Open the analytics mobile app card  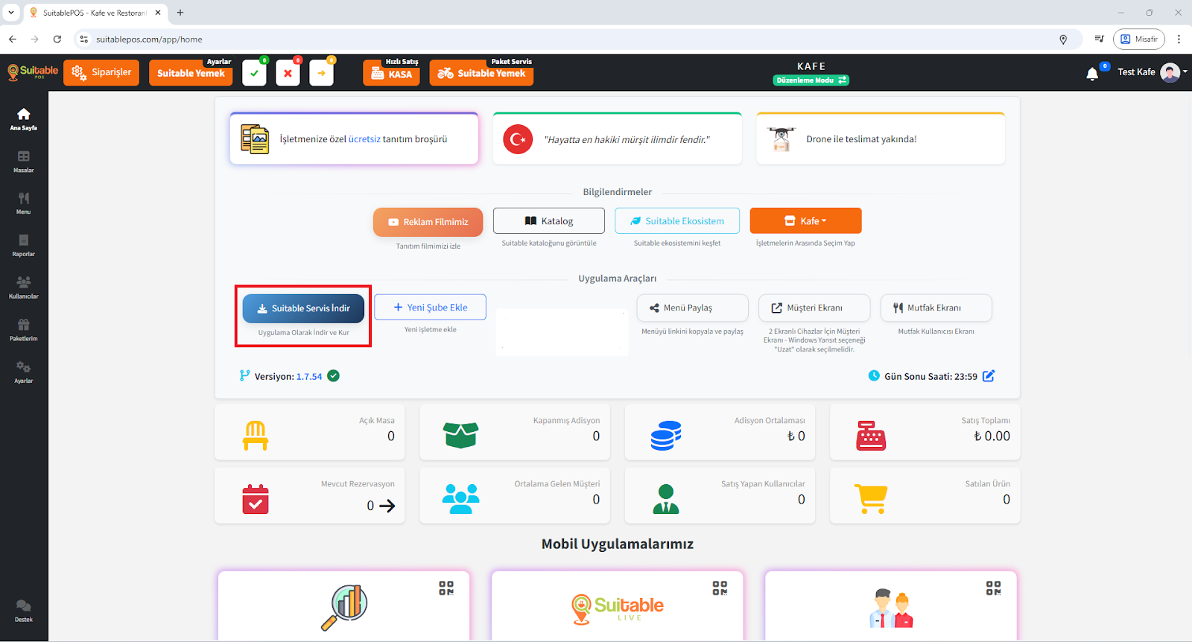click(344, 606)
